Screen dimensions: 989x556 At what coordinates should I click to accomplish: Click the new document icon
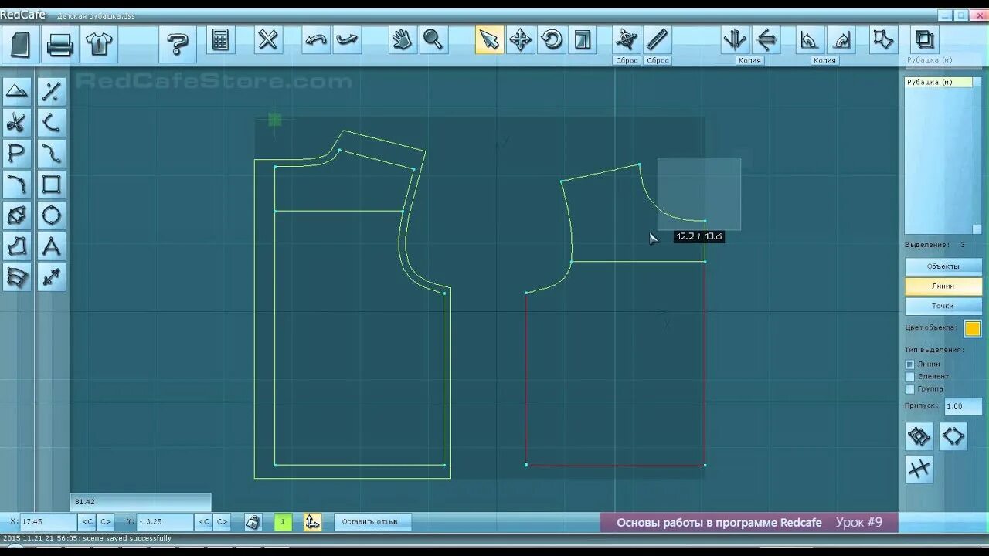[20, 43]
